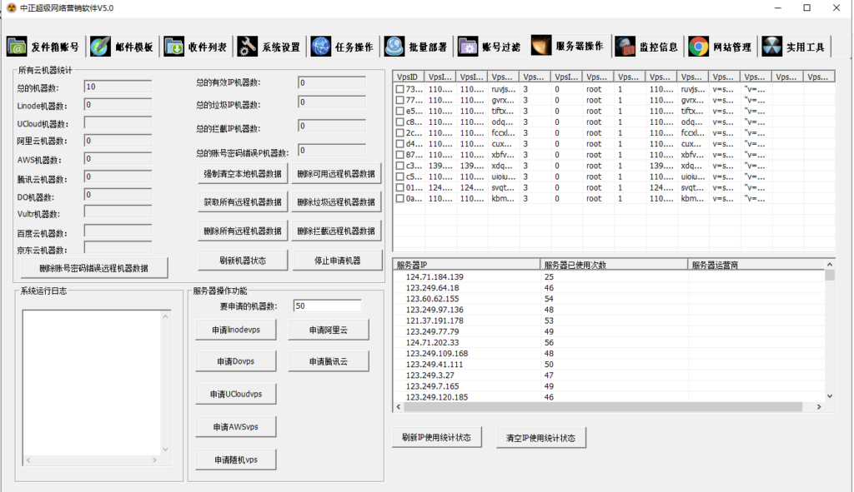854x492 pixels.
Task: Open the 邮件模板 toolbar icon
Action: click(x=100, y=47)
